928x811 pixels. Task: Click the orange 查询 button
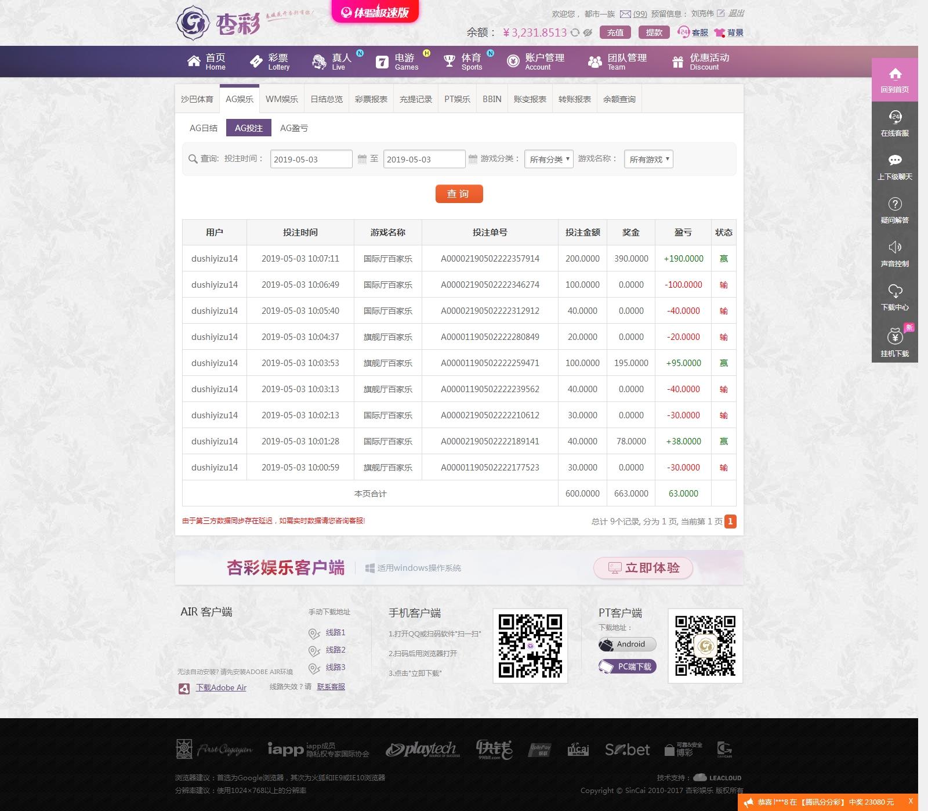[459, 194]
